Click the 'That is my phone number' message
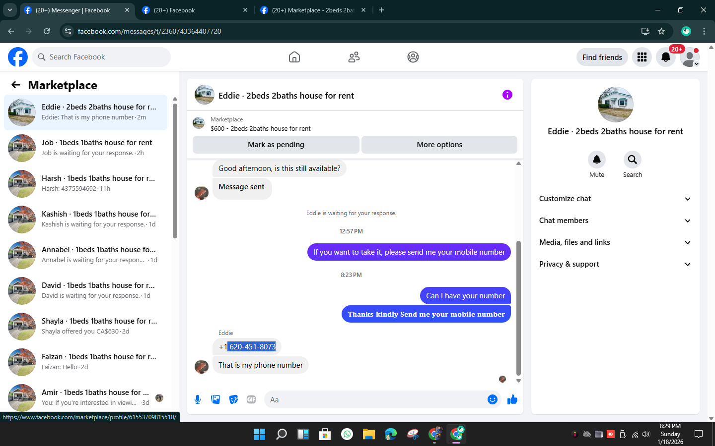 click(x=261, y=365)
